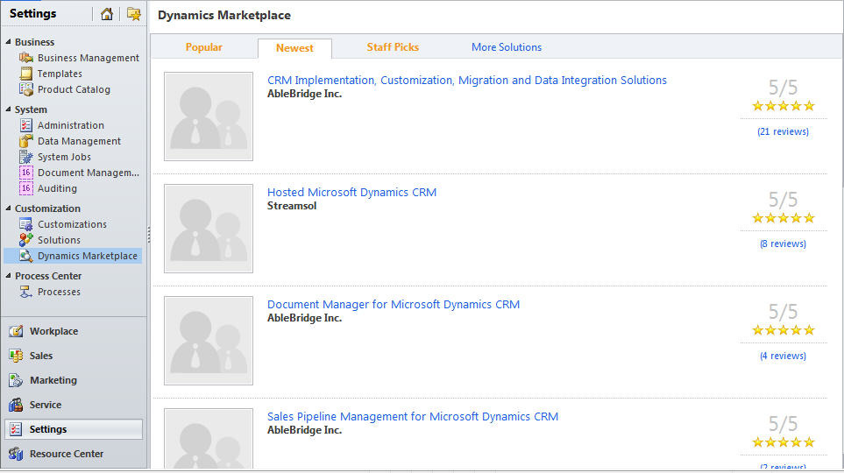Open the Solutions icon under Customization
Image resolution: width=844 pixels, height=473 pixels.
(26, 240)
